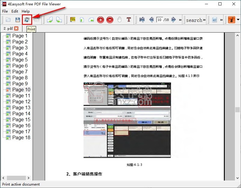Click the Print icon in toolbar
This screenshot has width=241, height=188.
tap(27, 19)
